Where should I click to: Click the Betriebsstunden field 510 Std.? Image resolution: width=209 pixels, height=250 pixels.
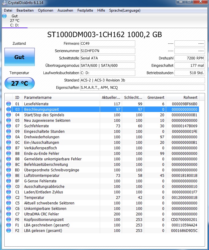[x=190, y=73]
